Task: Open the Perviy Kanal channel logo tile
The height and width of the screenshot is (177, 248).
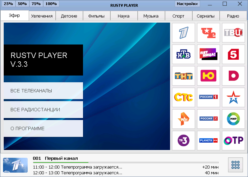Action: [x=184, y=33]
